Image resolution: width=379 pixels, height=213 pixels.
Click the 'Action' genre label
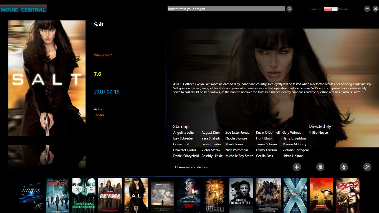pos(98,109)
